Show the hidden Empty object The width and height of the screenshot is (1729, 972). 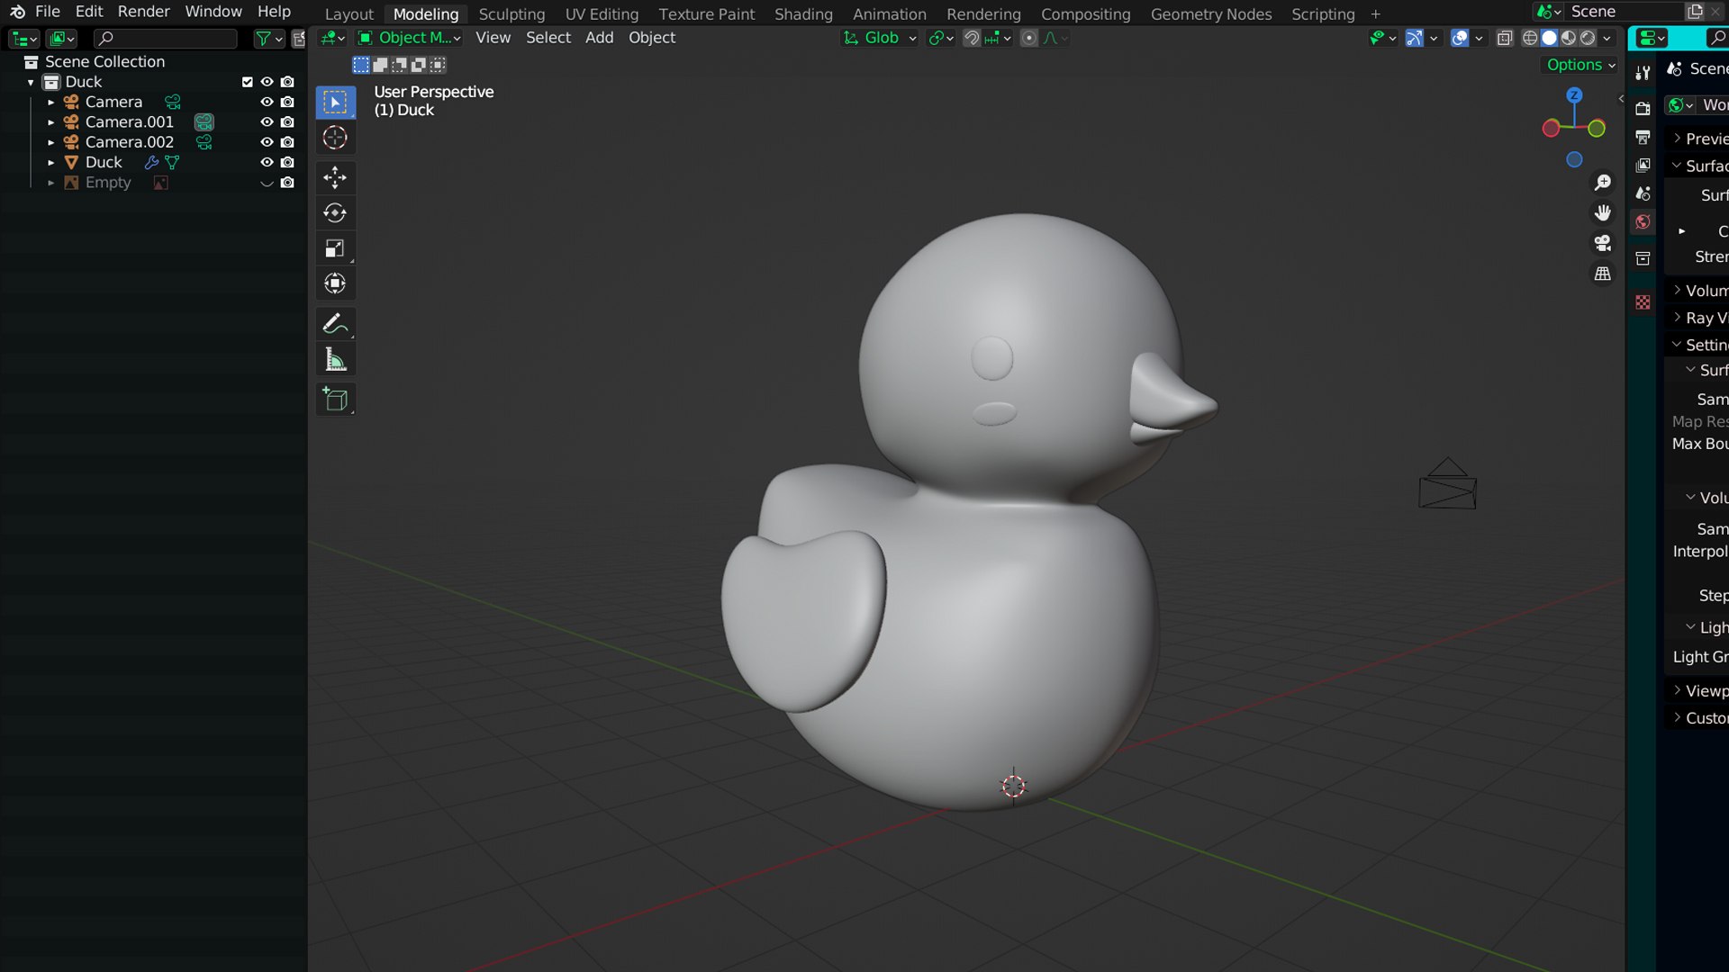(267, 183)
